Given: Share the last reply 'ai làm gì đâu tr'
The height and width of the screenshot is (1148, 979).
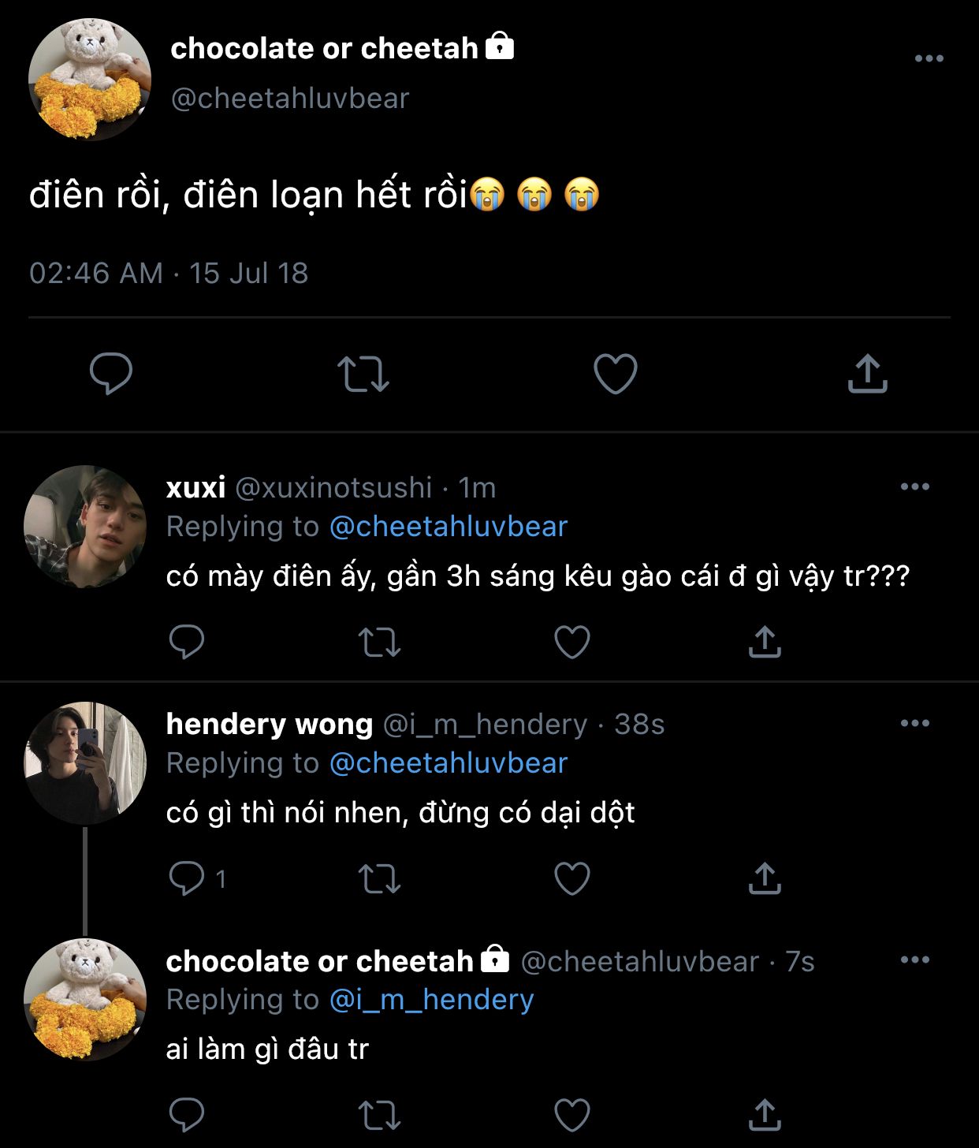Looking at the screenshot, I should point(764,1115).
